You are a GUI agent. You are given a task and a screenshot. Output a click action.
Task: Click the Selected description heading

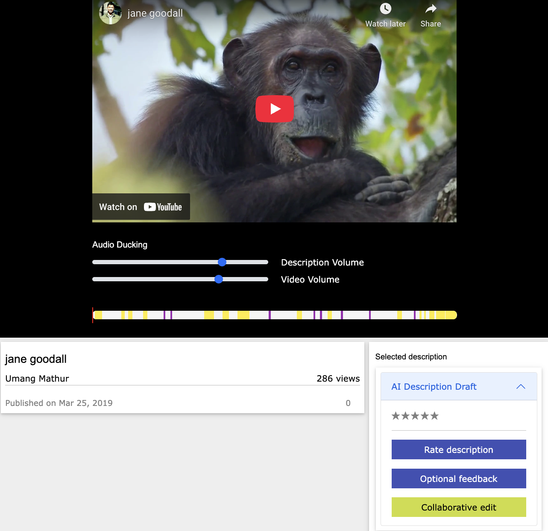coord(411,357)
